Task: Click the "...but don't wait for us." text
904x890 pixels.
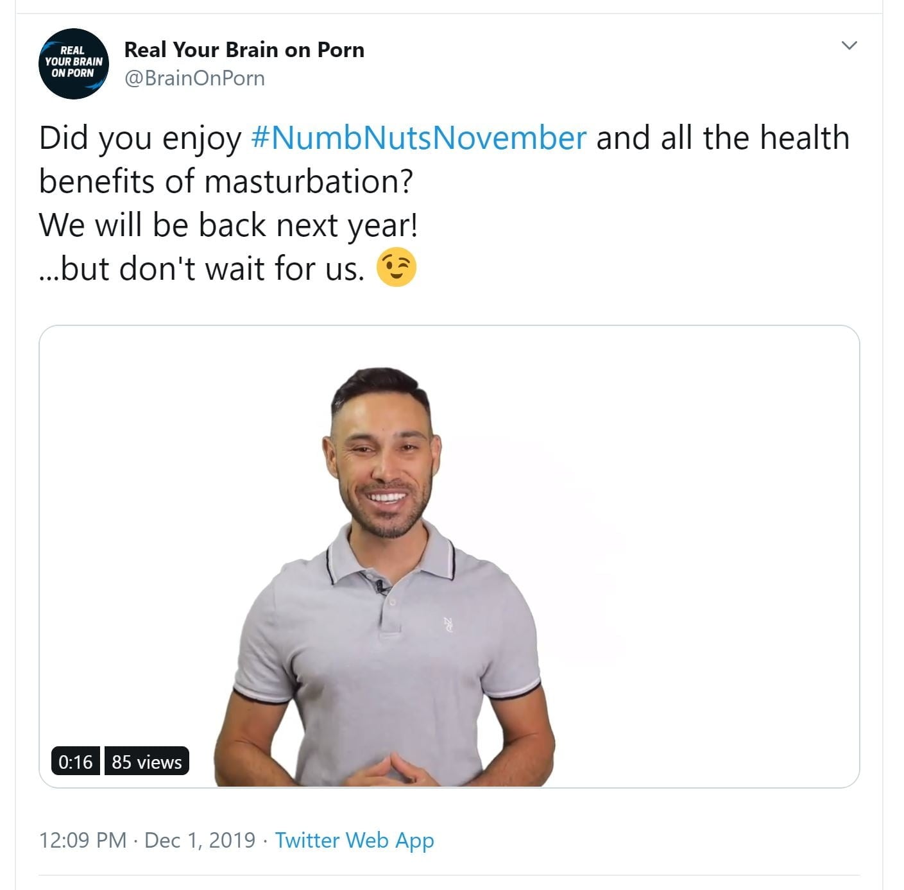Action: click(x=201, y=268)
